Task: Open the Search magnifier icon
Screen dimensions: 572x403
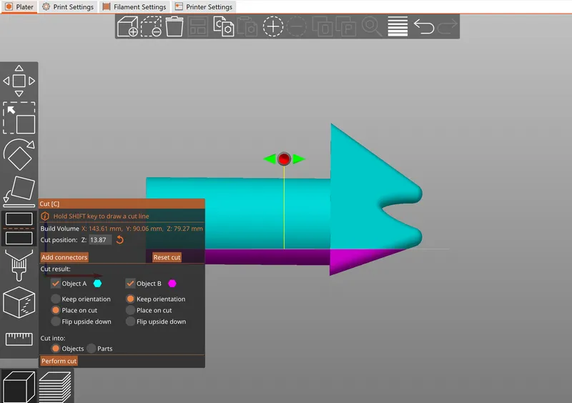Action: click(371, 27)
